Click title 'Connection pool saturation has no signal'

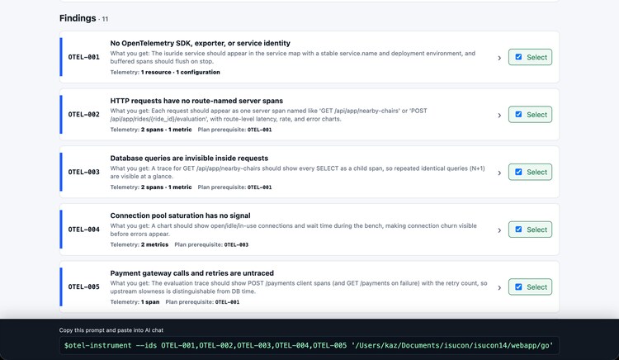181,216
